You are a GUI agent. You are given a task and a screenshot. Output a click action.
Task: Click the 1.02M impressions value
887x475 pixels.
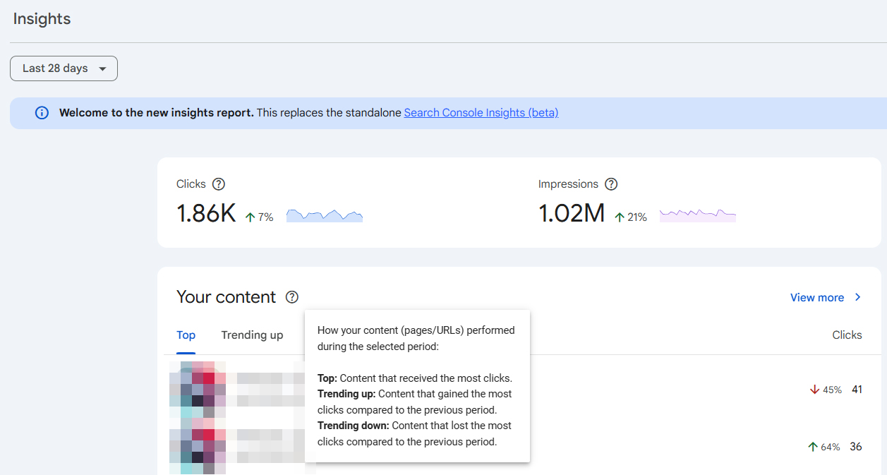point(572,213)
